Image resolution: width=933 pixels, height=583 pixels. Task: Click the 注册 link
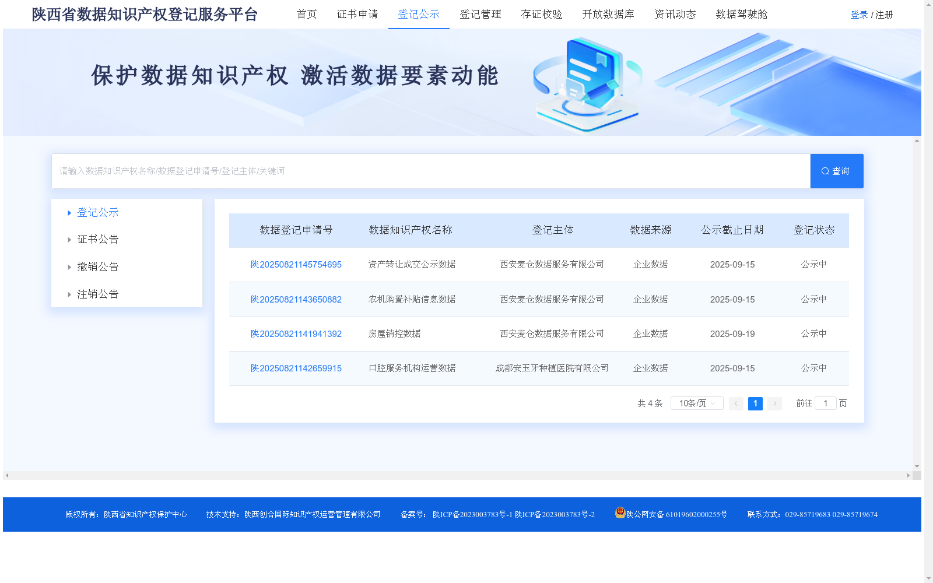pos(884,15)
